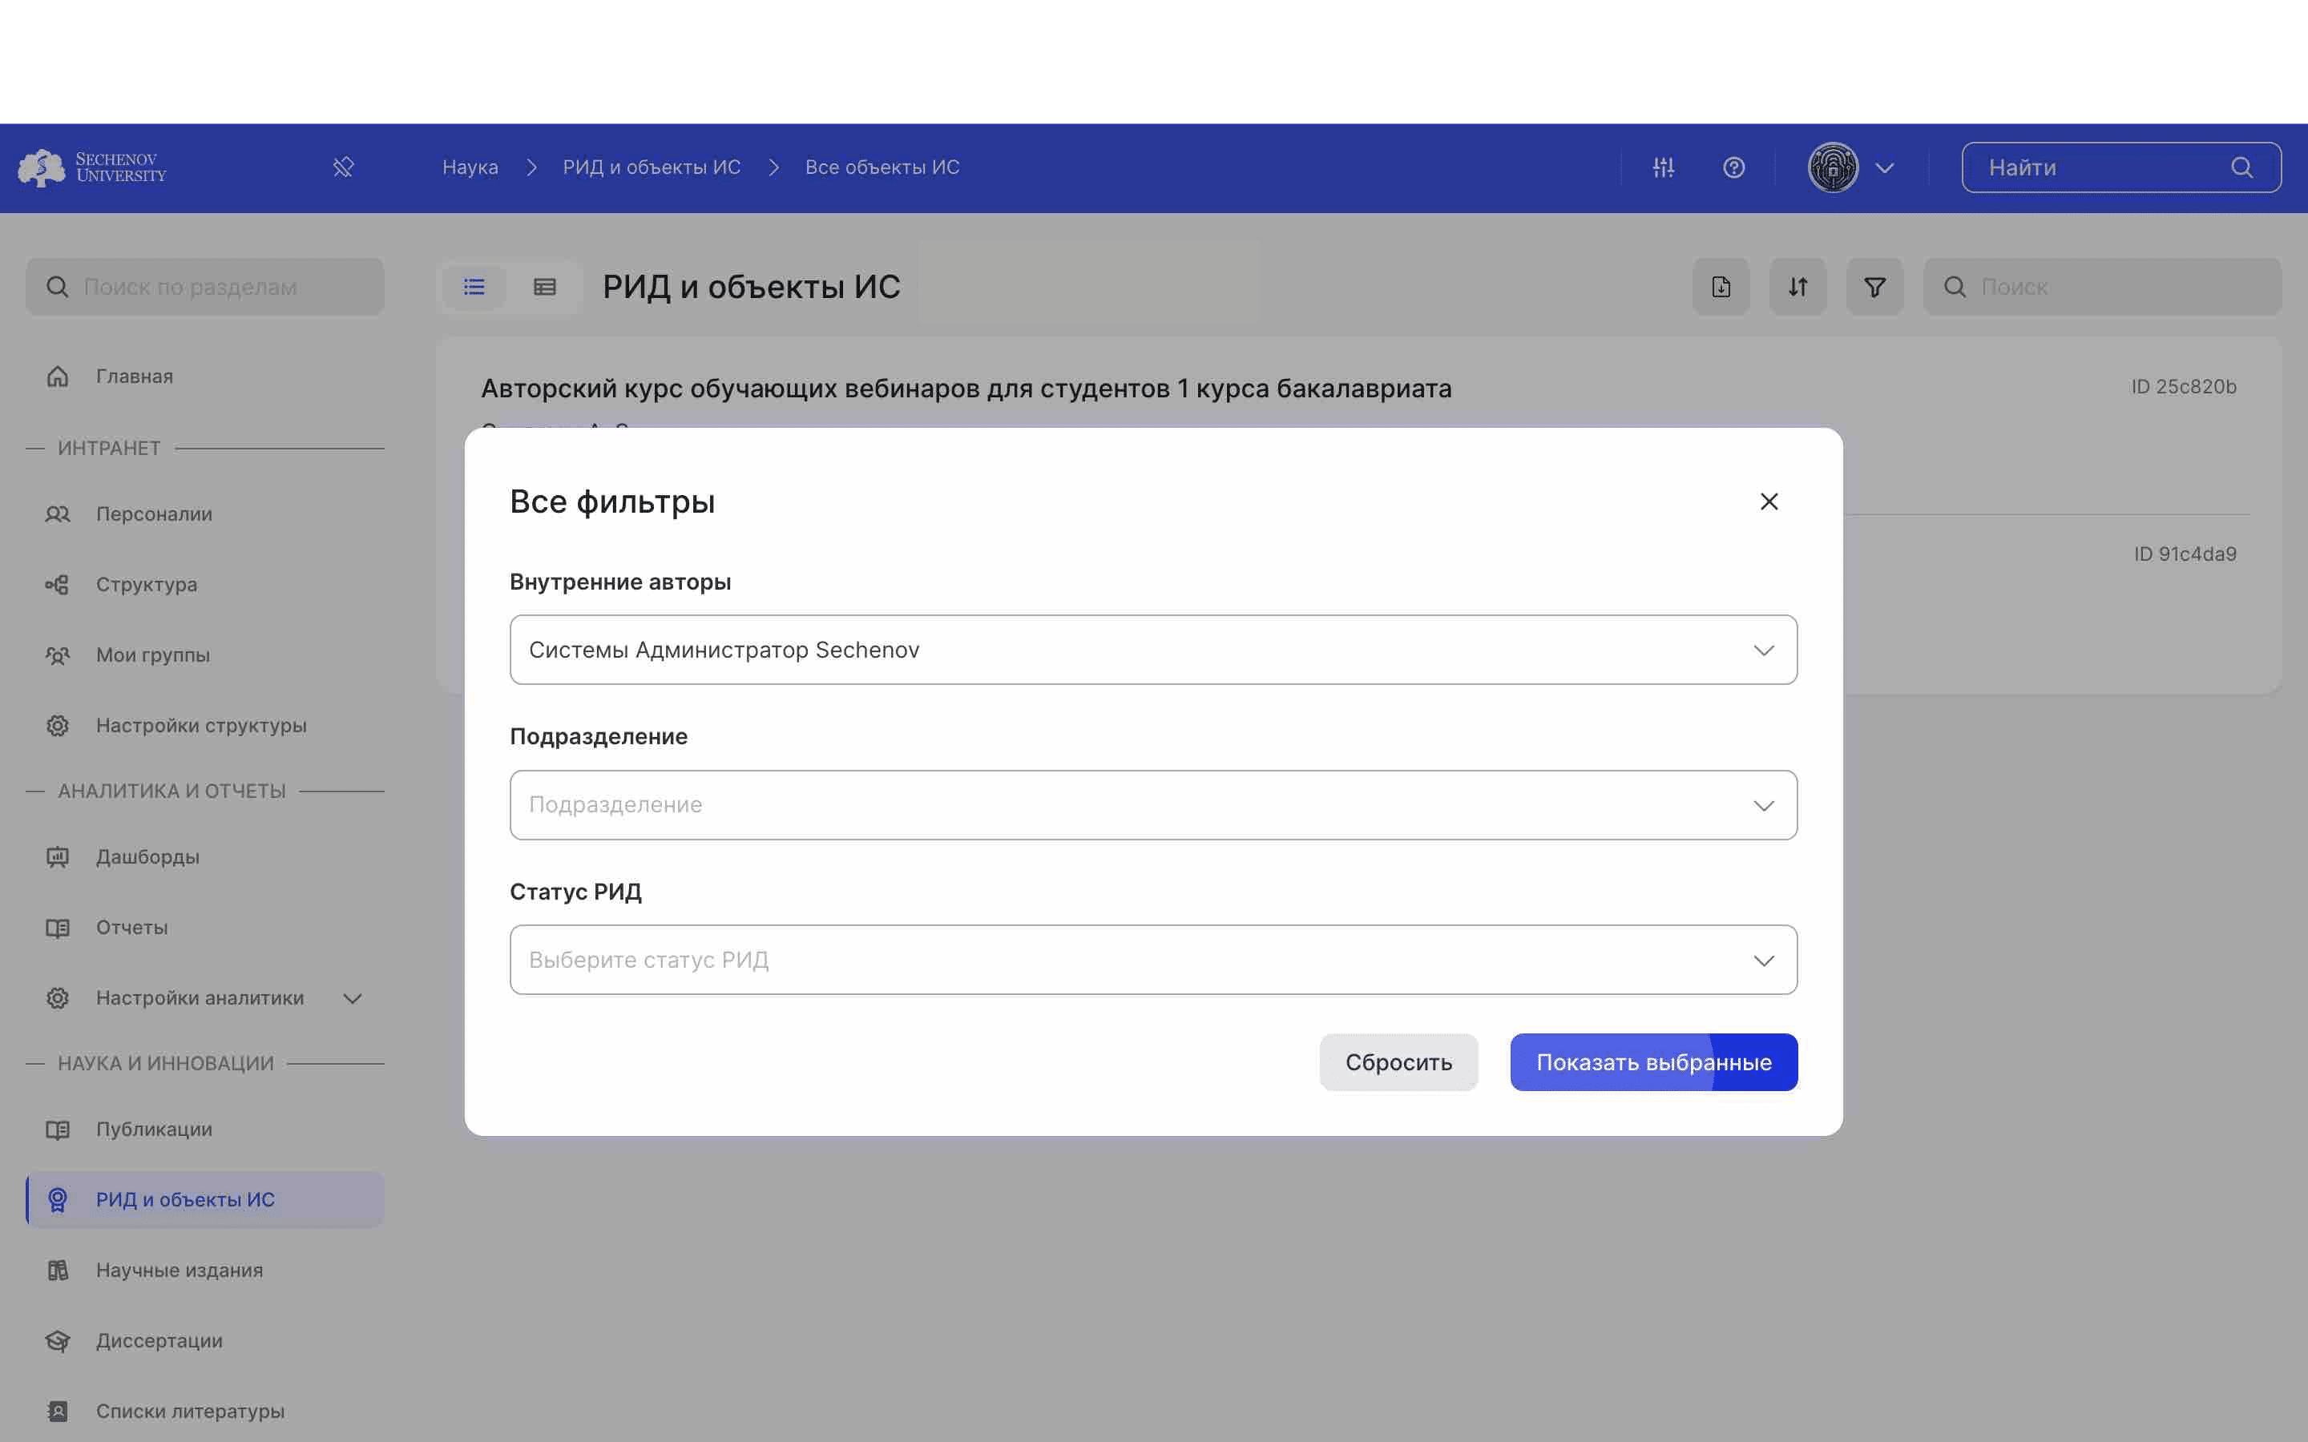Open Списки литературы section
The image size is (2308, 1442).
coord(205,1412)
